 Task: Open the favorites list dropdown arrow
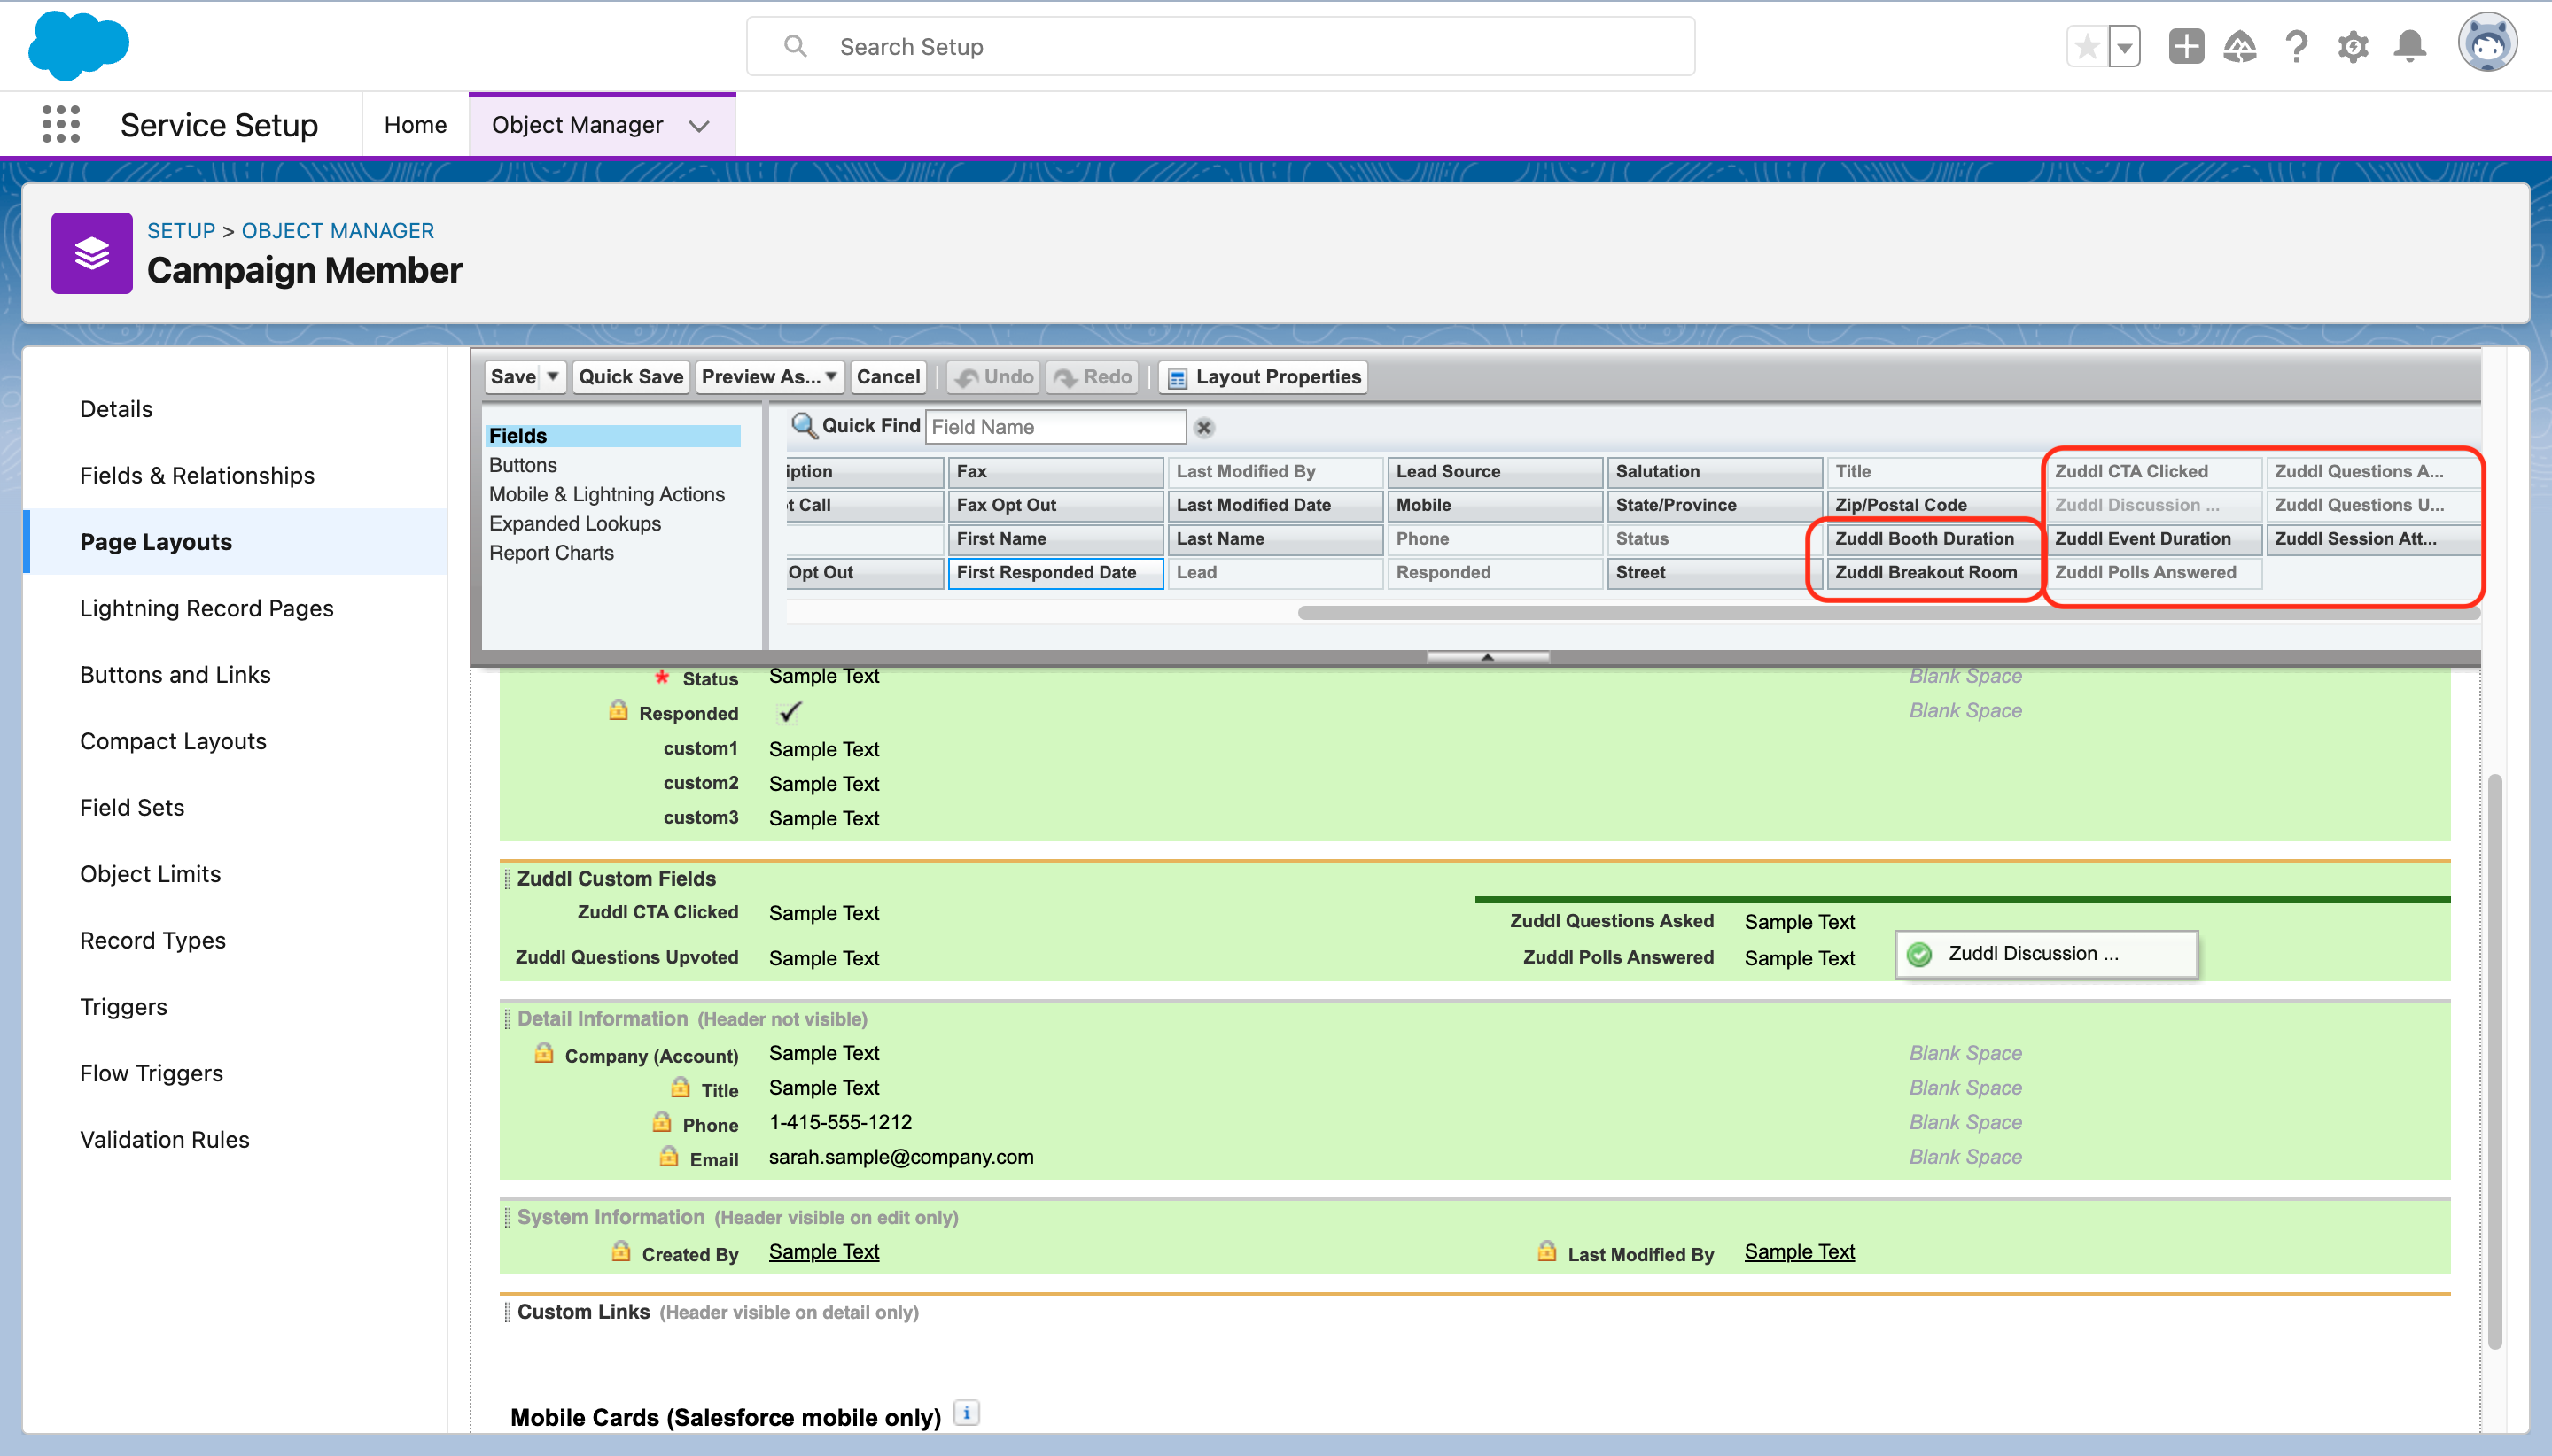click(x=2124, y=47)
